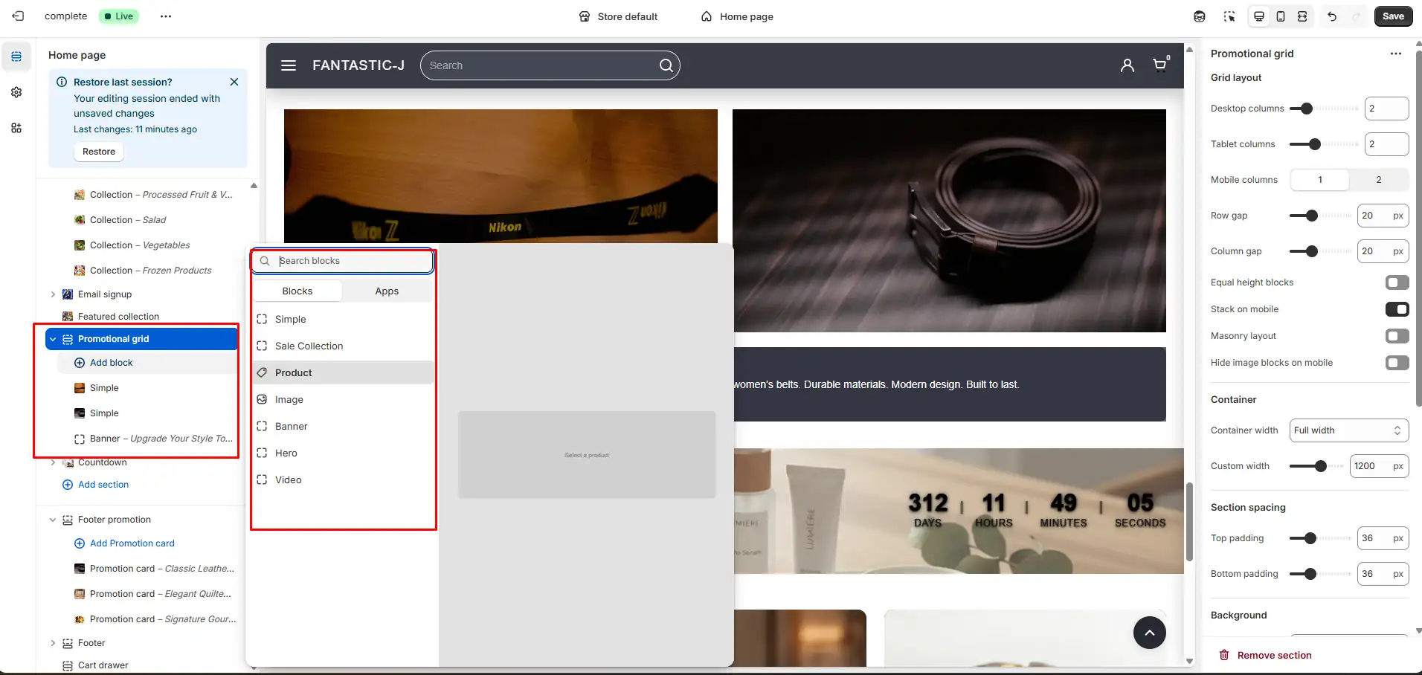This screenshot has height=675, width=1422.
Task: Expand the Footer section in the tree
Action: coord(53,642)
